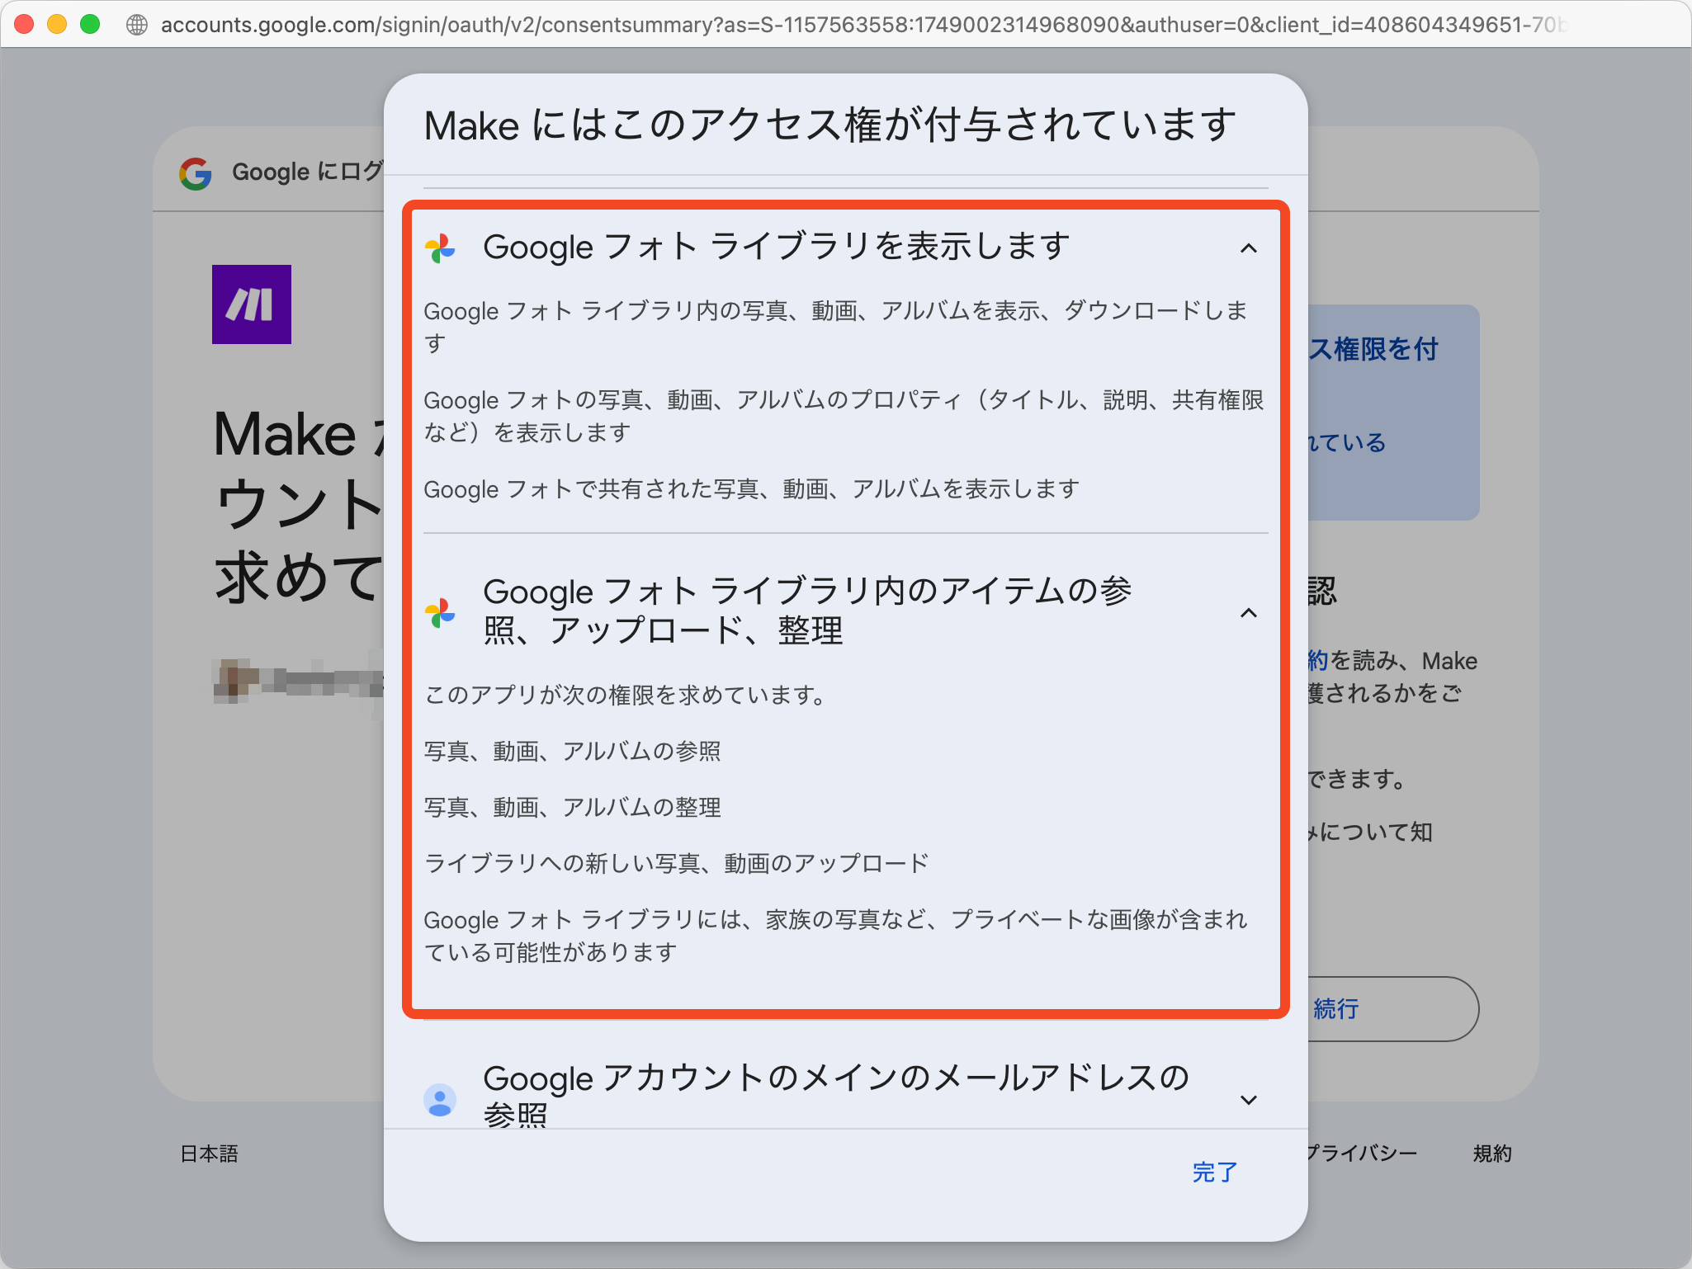The height and width of the screenshot is (1269, 1692).
Task: Click heading Google フォト ライブラリ内のアイテムの参照
Action: tap(807, 611)
